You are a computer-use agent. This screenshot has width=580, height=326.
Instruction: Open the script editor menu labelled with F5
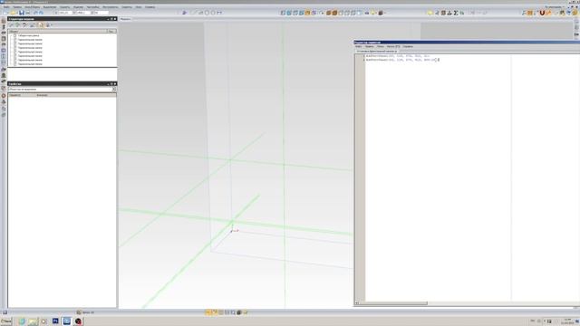393,46
